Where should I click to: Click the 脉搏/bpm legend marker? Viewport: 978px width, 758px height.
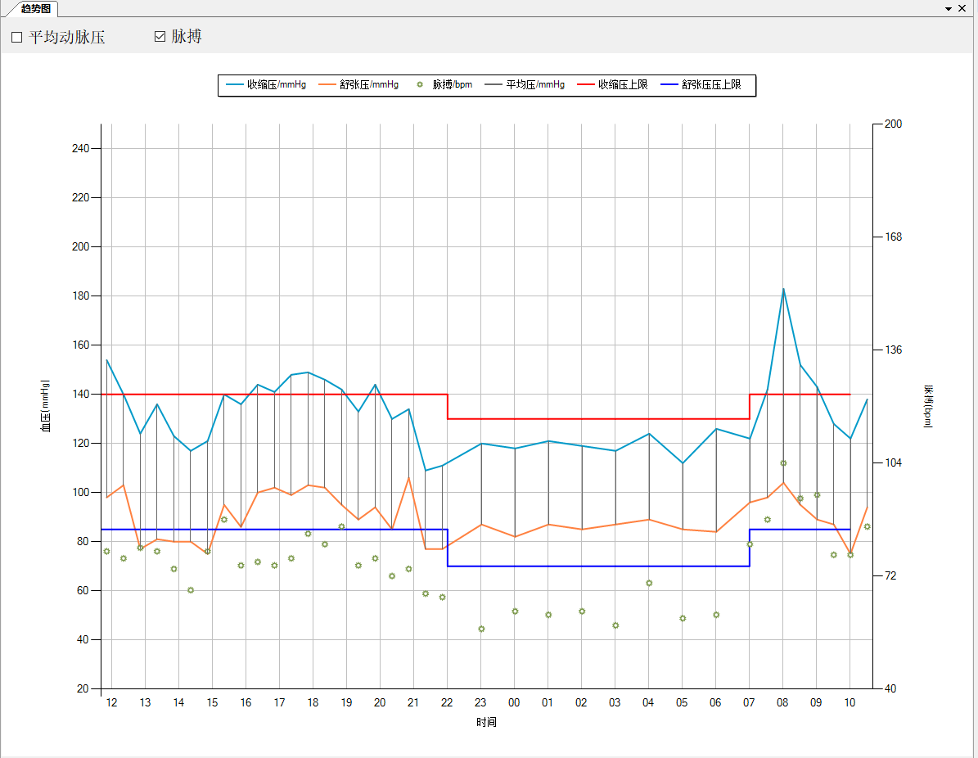[421, 85]
